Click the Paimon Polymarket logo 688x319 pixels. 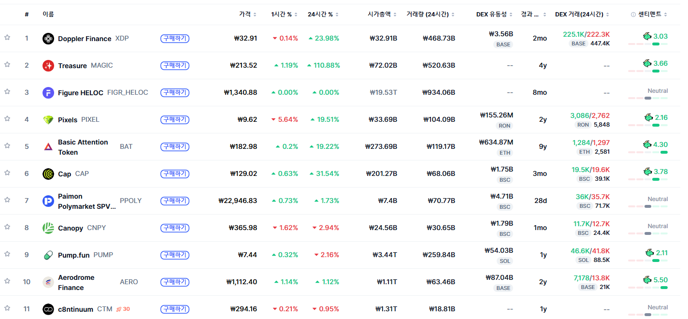tap(48, 201)
